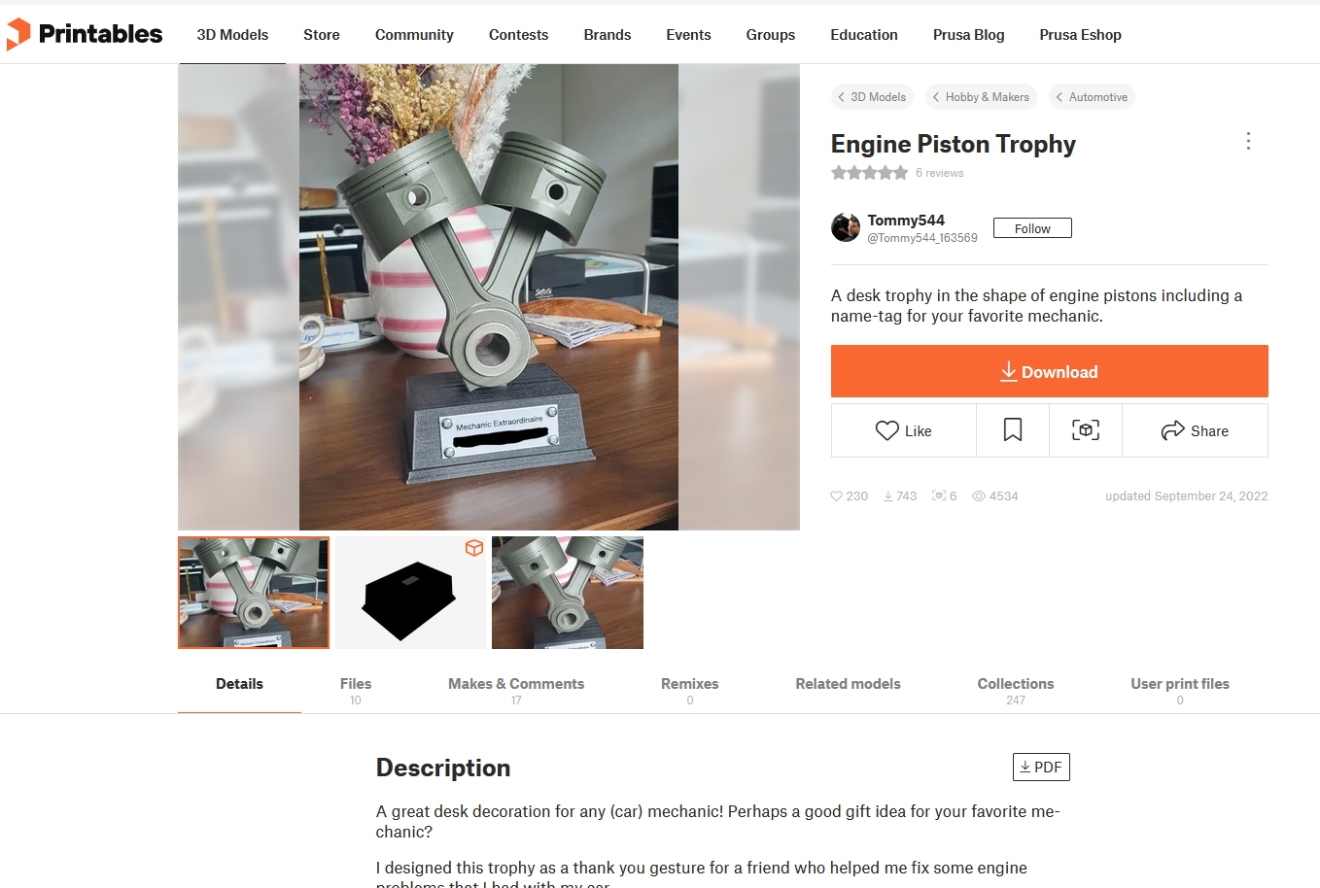Screen dimensions: 1320x888
Task: Open the Printables logo home link
Action: tap(85, 34)
